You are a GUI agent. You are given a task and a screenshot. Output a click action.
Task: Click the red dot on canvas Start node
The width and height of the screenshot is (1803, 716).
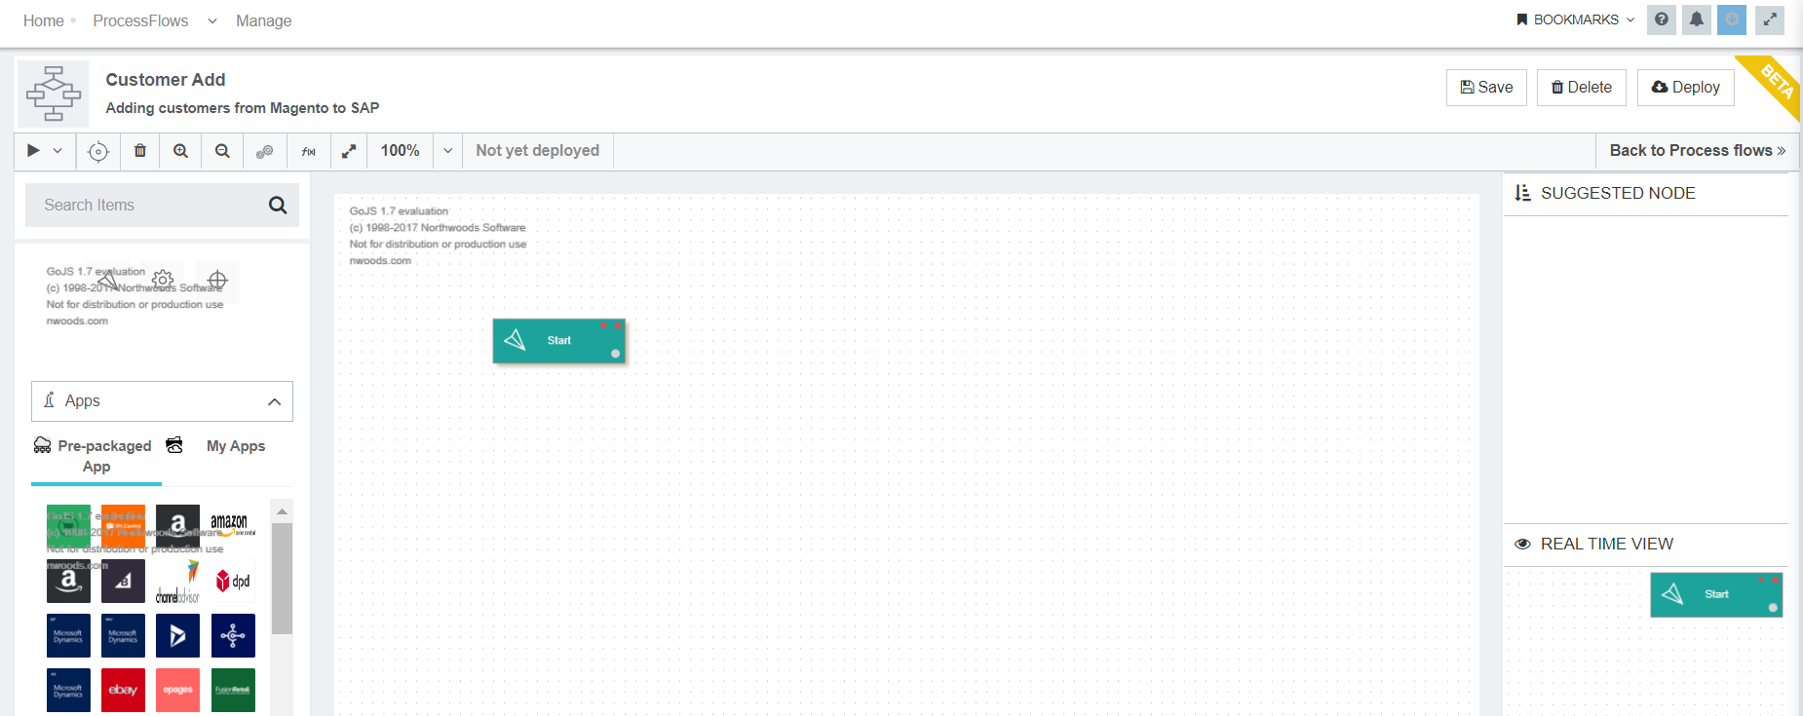603,326
